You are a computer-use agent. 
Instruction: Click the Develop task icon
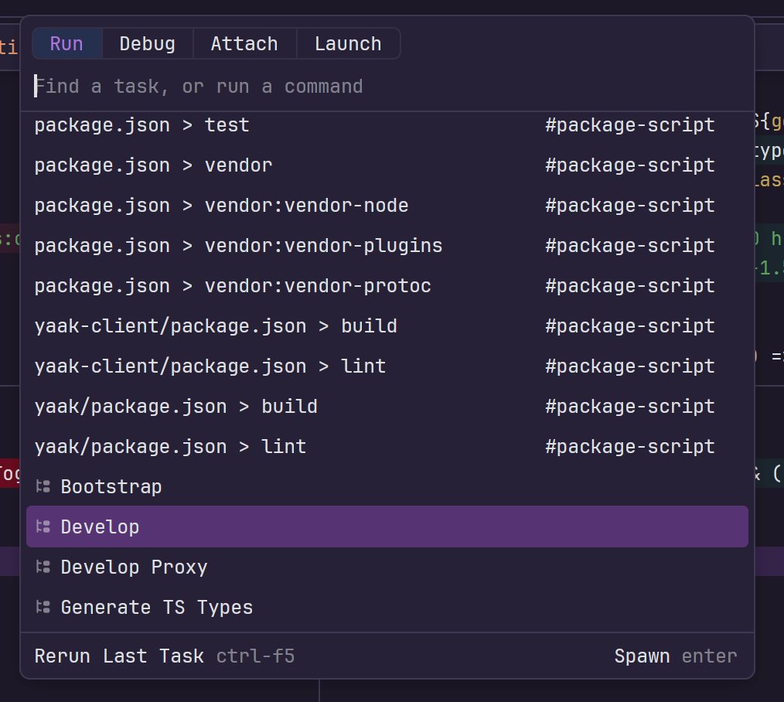[43, 526]
